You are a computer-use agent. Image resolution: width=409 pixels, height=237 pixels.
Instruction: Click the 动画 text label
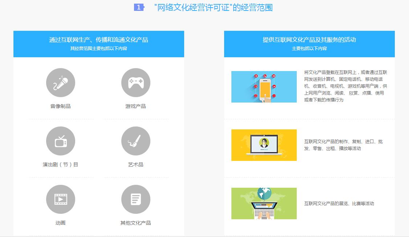pyautogui.click(x=61, y=223)
